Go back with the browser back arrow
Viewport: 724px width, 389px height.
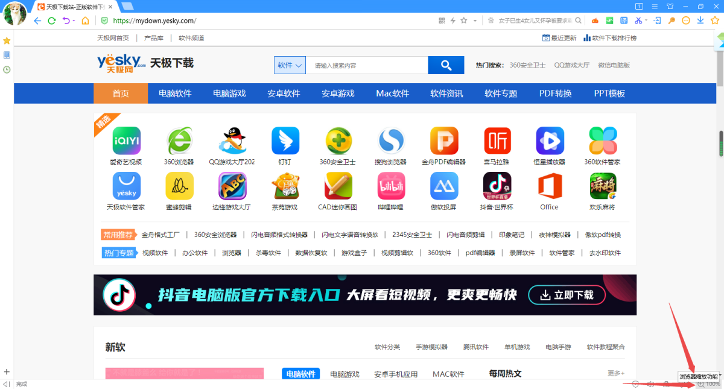pyautogui.click(x=37, y=21)
